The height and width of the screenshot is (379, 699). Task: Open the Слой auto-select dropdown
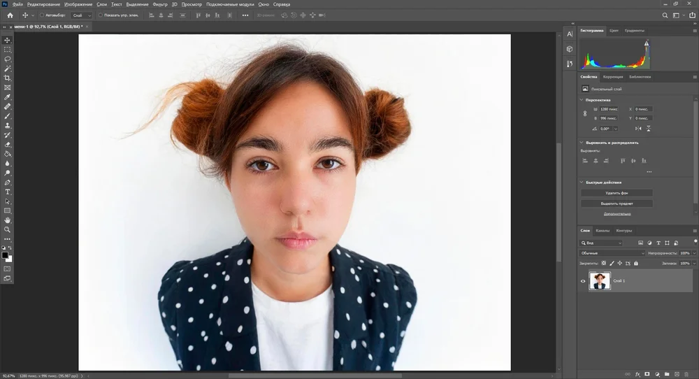pos(81,15)
